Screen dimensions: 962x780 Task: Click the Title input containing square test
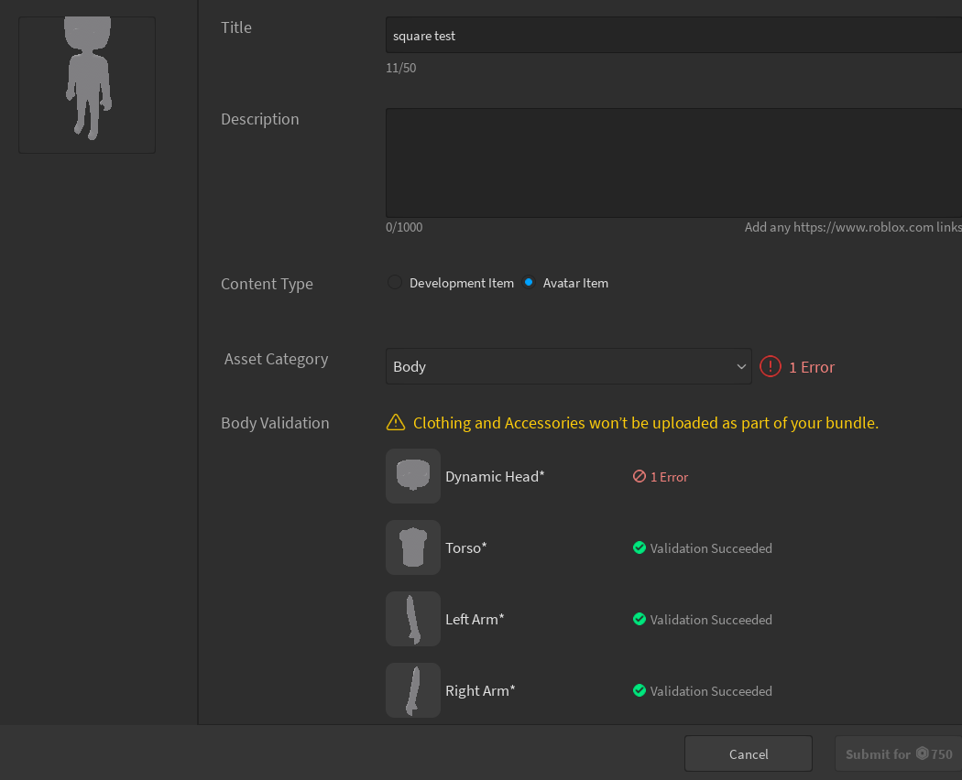coord(641,36)
